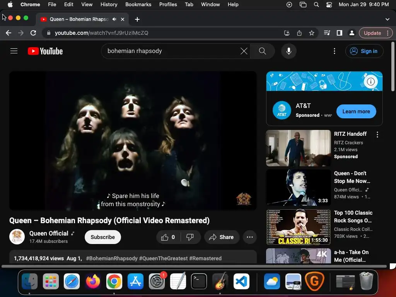Toggle Chrome side panel
This screenshot has height=297, width=396.
point(340,33)
